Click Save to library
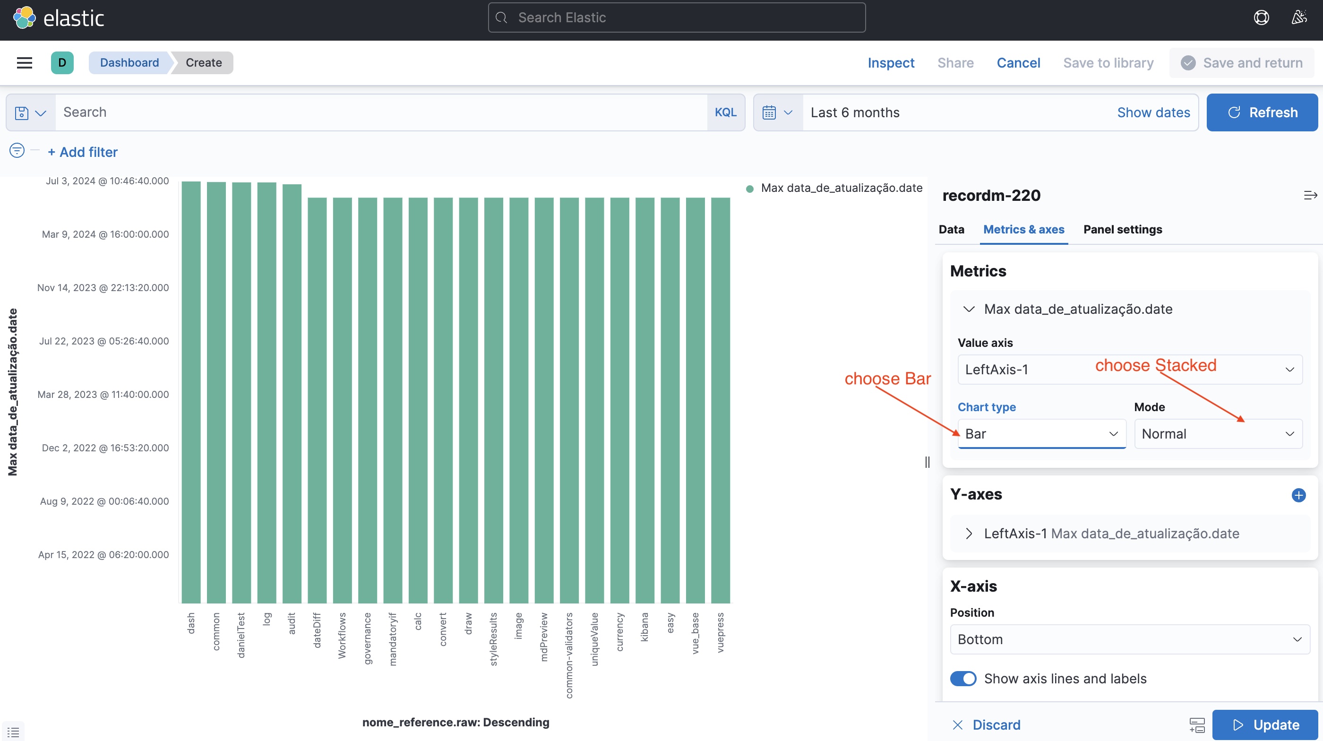 click(1108, 63)
